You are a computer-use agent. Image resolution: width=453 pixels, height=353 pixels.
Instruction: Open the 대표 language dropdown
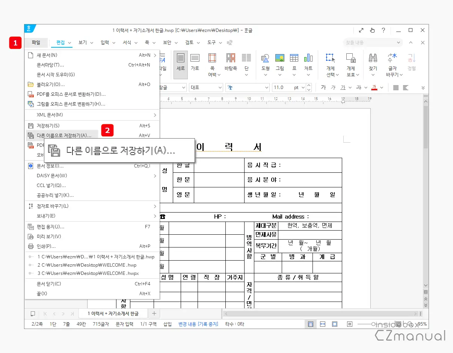pos(206,87)
